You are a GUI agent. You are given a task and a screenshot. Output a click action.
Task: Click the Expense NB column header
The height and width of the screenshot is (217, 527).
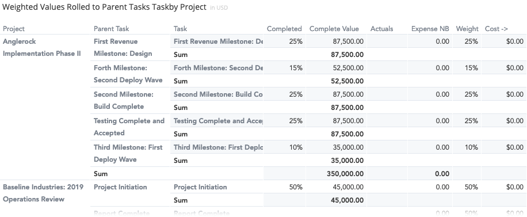430,29
